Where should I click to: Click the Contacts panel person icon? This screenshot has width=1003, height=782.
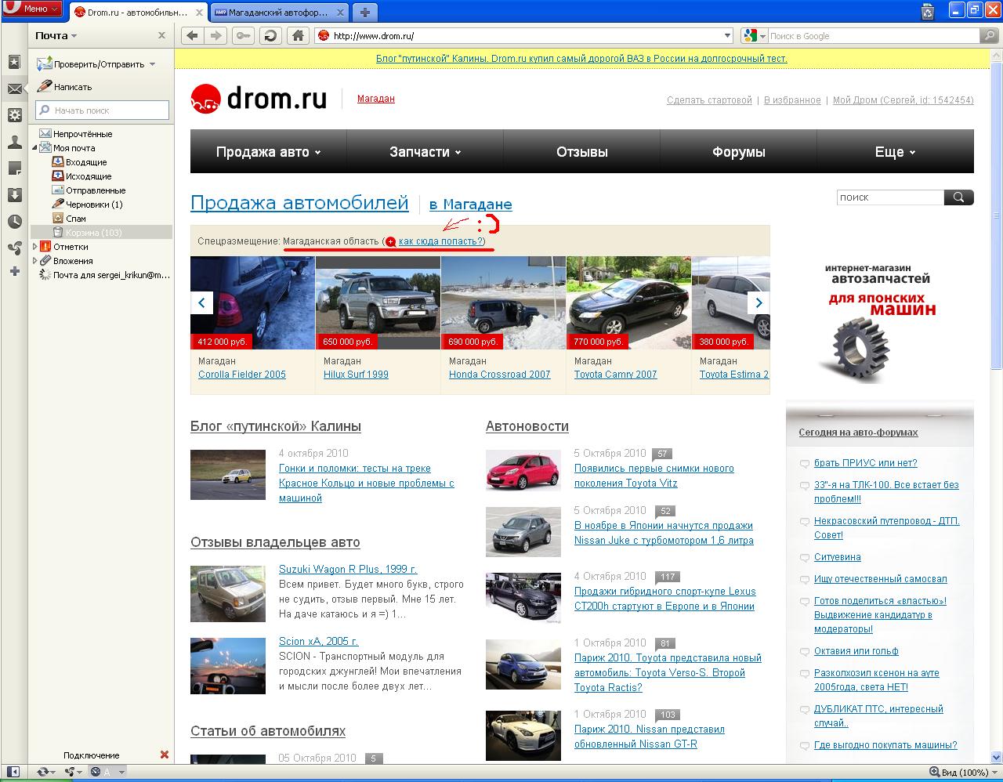[14, 142]
